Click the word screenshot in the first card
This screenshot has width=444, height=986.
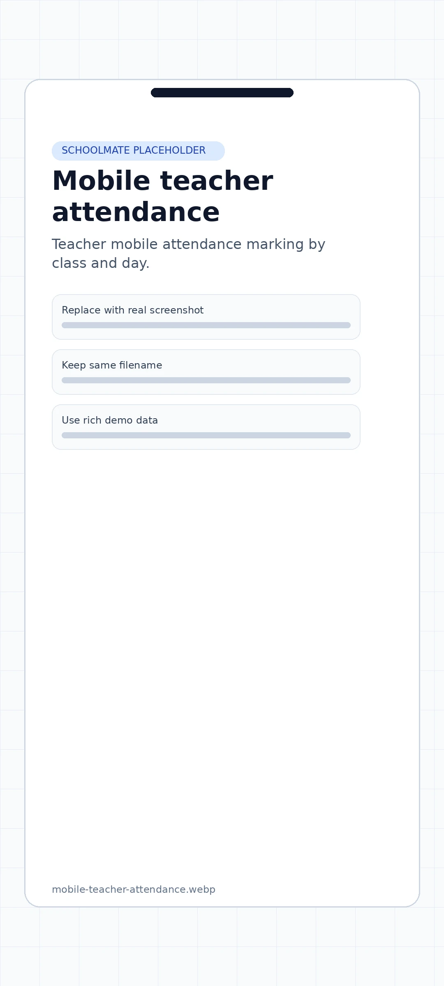(x=176, y=310)
